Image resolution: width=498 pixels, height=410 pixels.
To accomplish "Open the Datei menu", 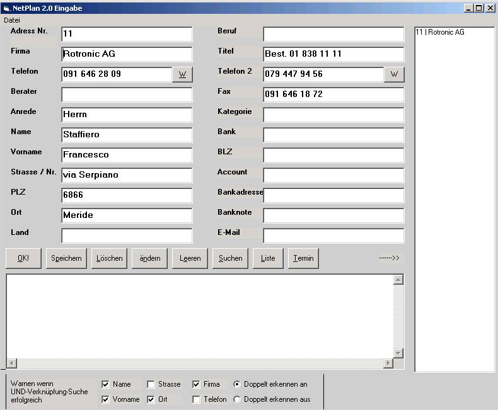I will point(12,20).
